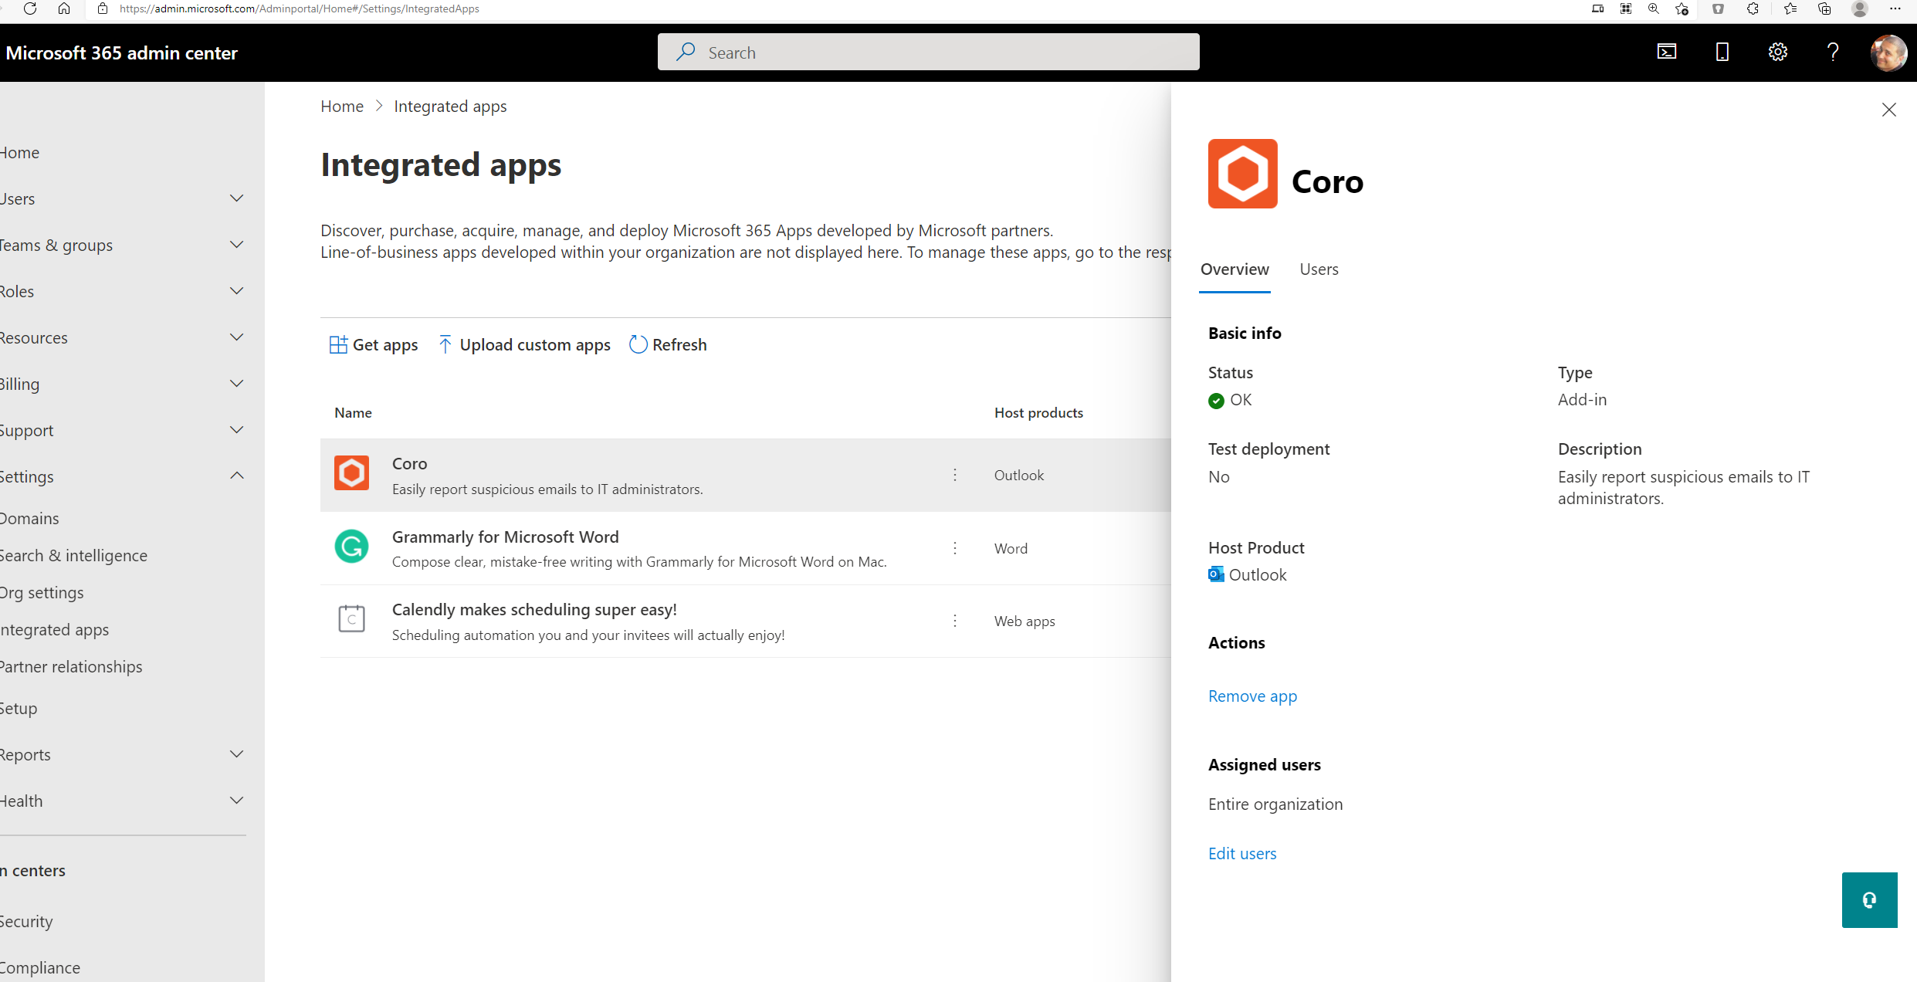The width and height of the screenshot is (1917, 982).
Task: Open Integrated apps in left navigation
Action: (x=54, y=630)
